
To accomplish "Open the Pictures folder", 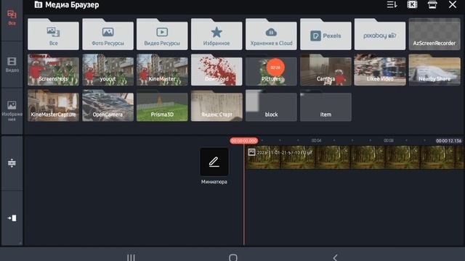I will pos(271,70).
